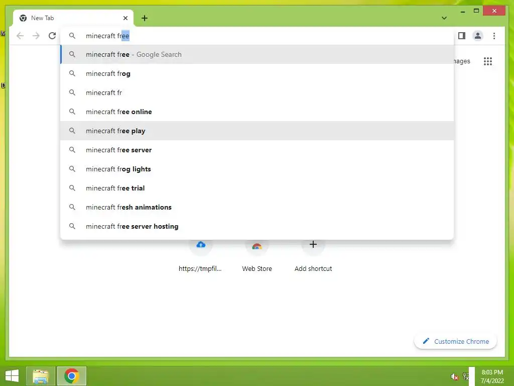
Task: Click the network tray icon
Action: [x=465, y=376]
